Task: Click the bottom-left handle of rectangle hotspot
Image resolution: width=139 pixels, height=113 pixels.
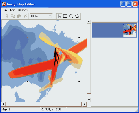Action: pyautogui.click(x=28, y=81)
